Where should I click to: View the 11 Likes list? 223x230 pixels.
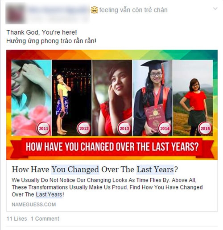coord(17,218)
